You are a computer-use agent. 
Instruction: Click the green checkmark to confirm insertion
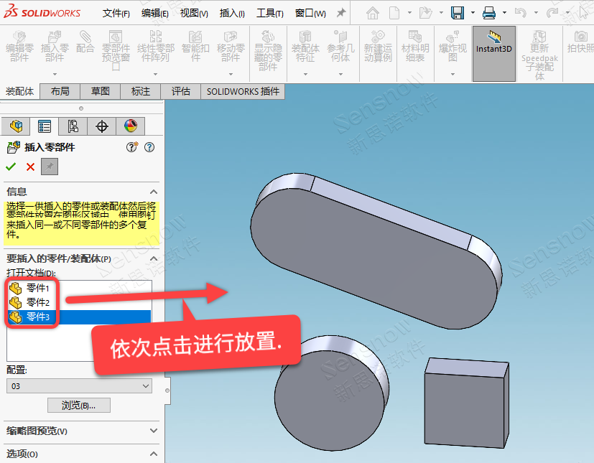point(11,167)
